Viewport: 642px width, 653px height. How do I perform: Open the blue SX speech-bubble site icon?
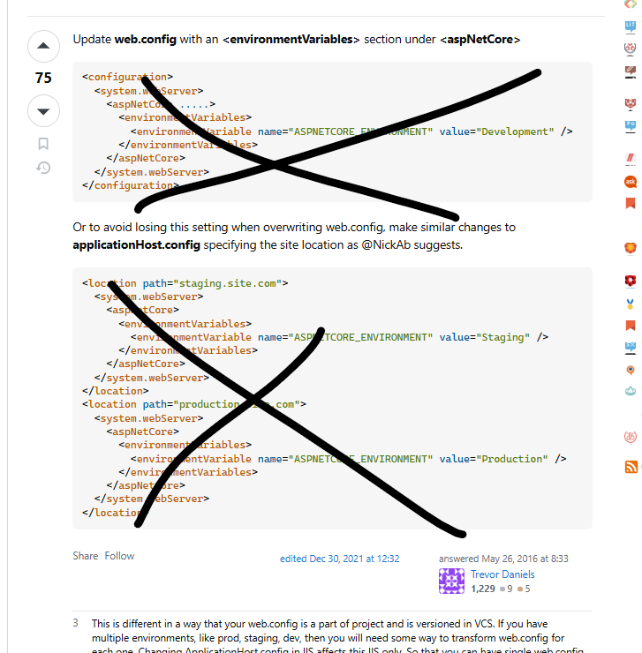point(631,348)
